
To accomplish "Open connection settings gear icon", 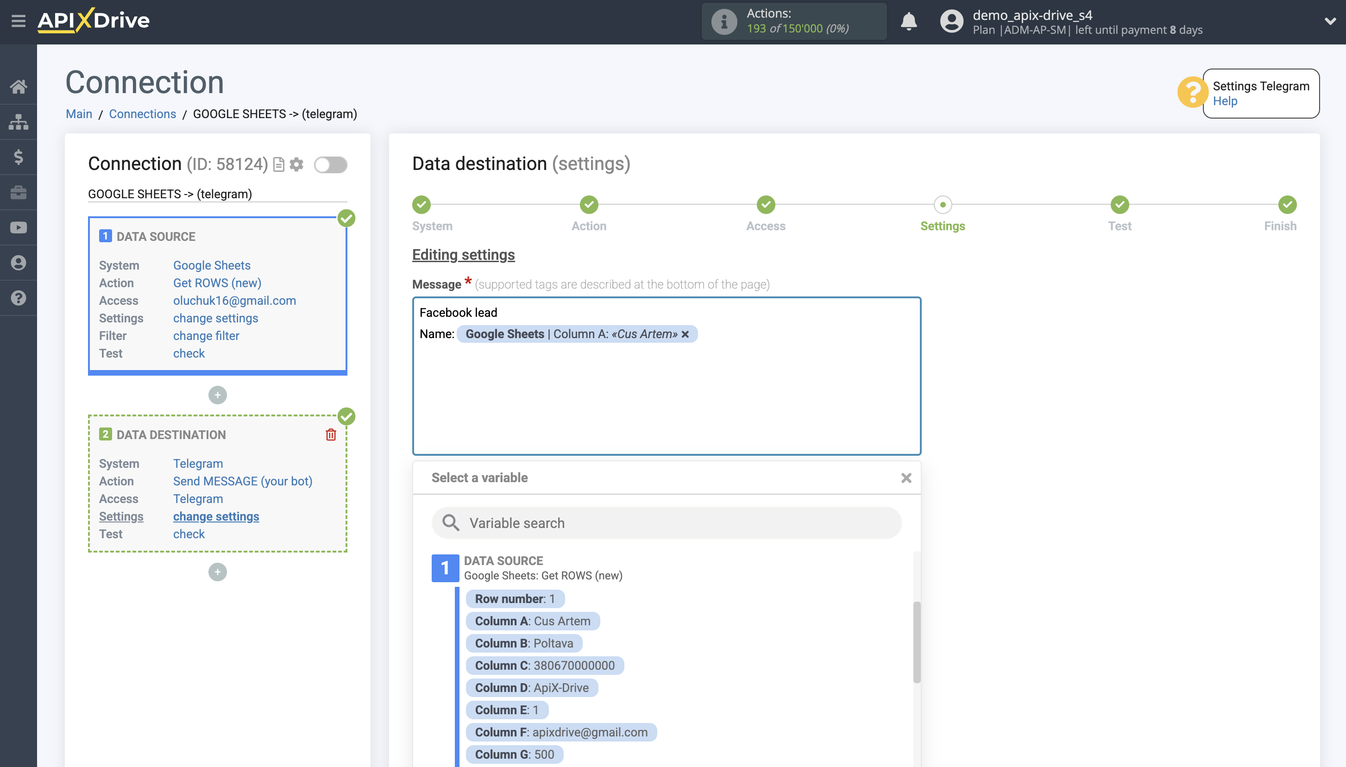I will pos(297,164).
